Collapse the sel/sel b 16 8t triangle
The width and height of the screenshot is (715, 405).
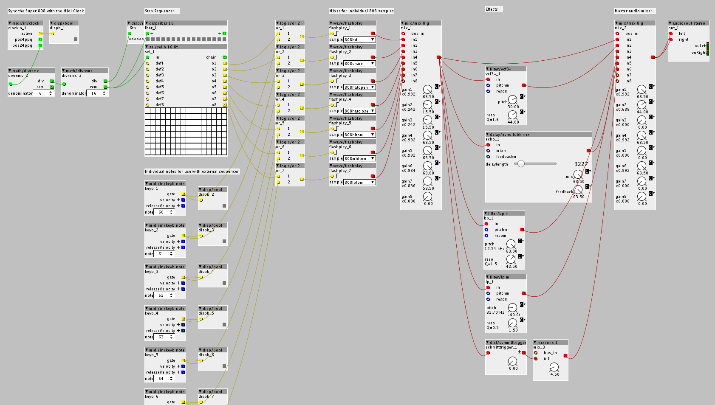click(147, 47)
